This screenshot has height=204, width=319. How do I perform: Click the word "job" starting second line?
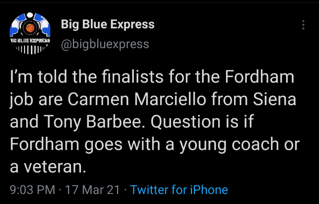click(x=22, y=100)
